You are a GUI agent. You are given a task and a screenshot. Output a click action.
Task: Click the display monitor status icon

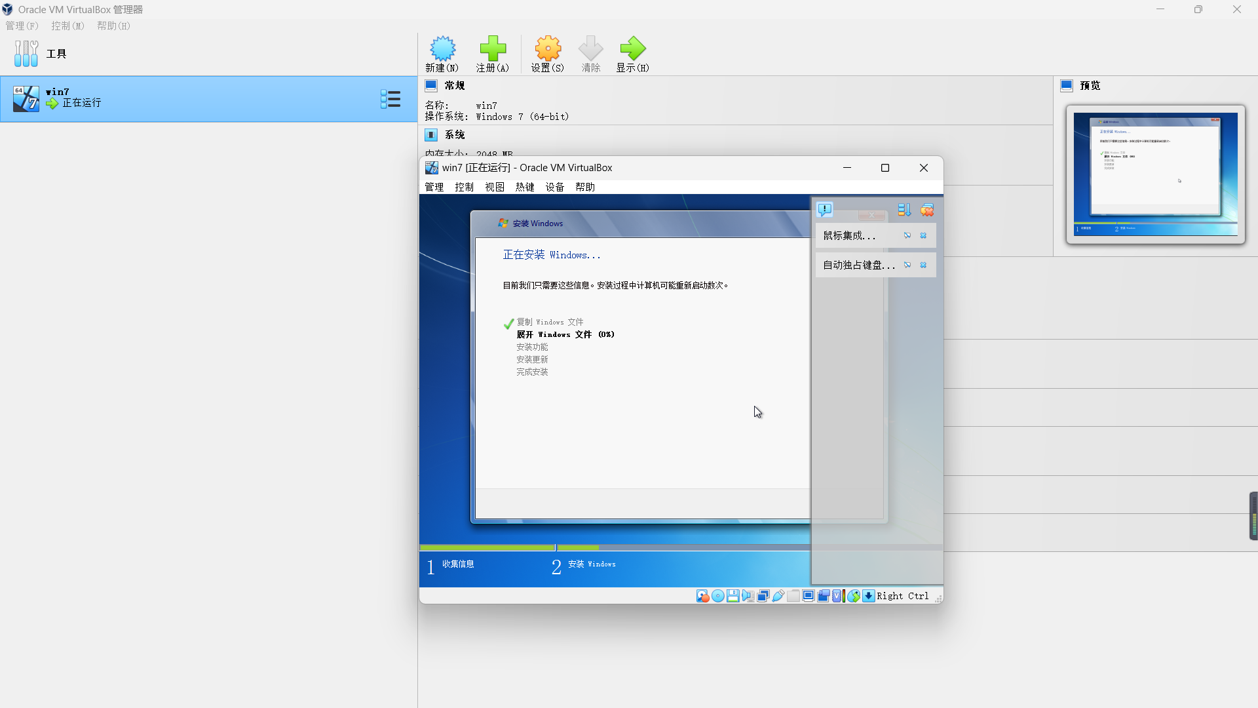pyautogui.click(x=809, y=596)
